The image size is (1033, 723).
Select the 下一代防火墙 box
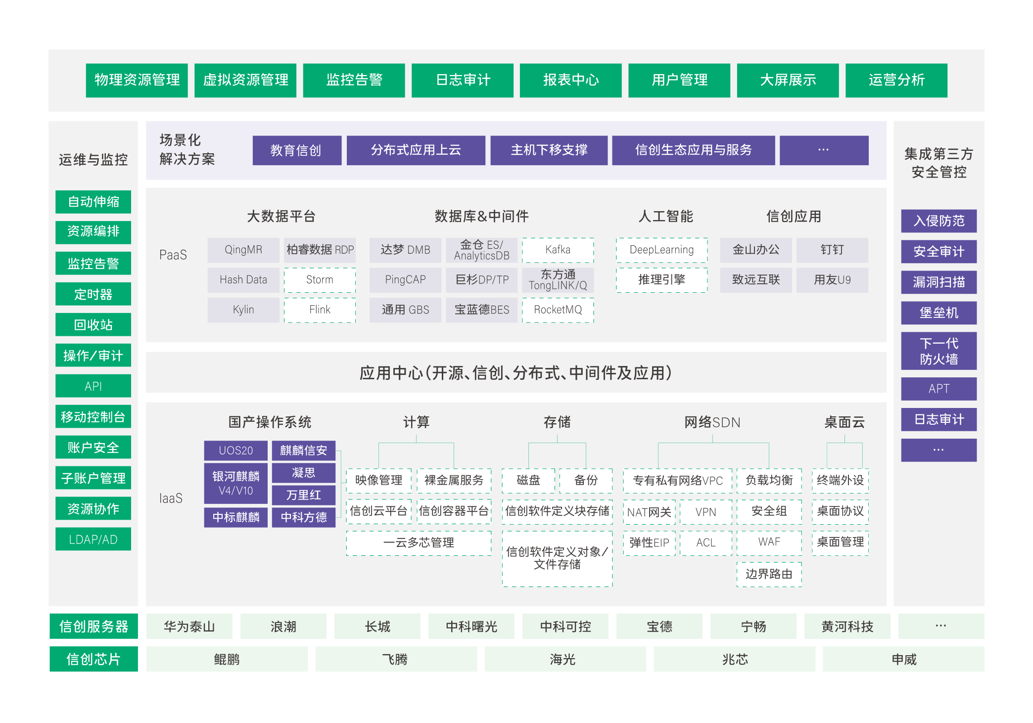click(939, 351)
